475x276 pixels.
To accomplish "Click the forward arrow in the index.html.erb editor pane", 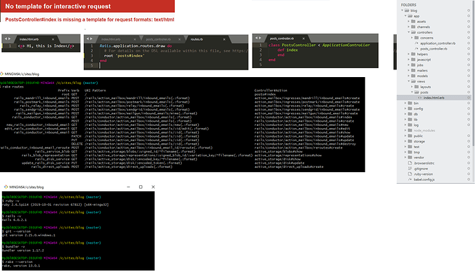I will tap(10, 39).
